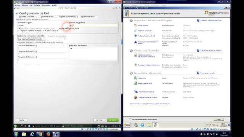The image size is (244, 137).
Task: Click Servidor de Nombres 1 field
Action: point(43,48)
